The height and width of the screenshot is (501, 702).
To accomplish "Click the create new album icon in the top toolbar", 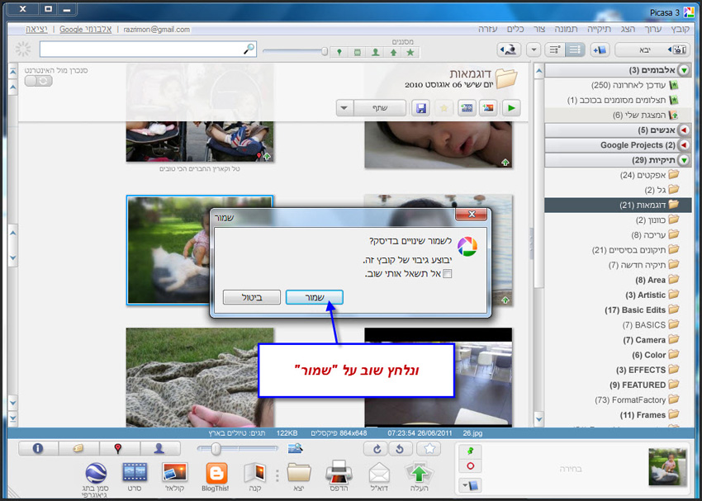I will (600, 50).
